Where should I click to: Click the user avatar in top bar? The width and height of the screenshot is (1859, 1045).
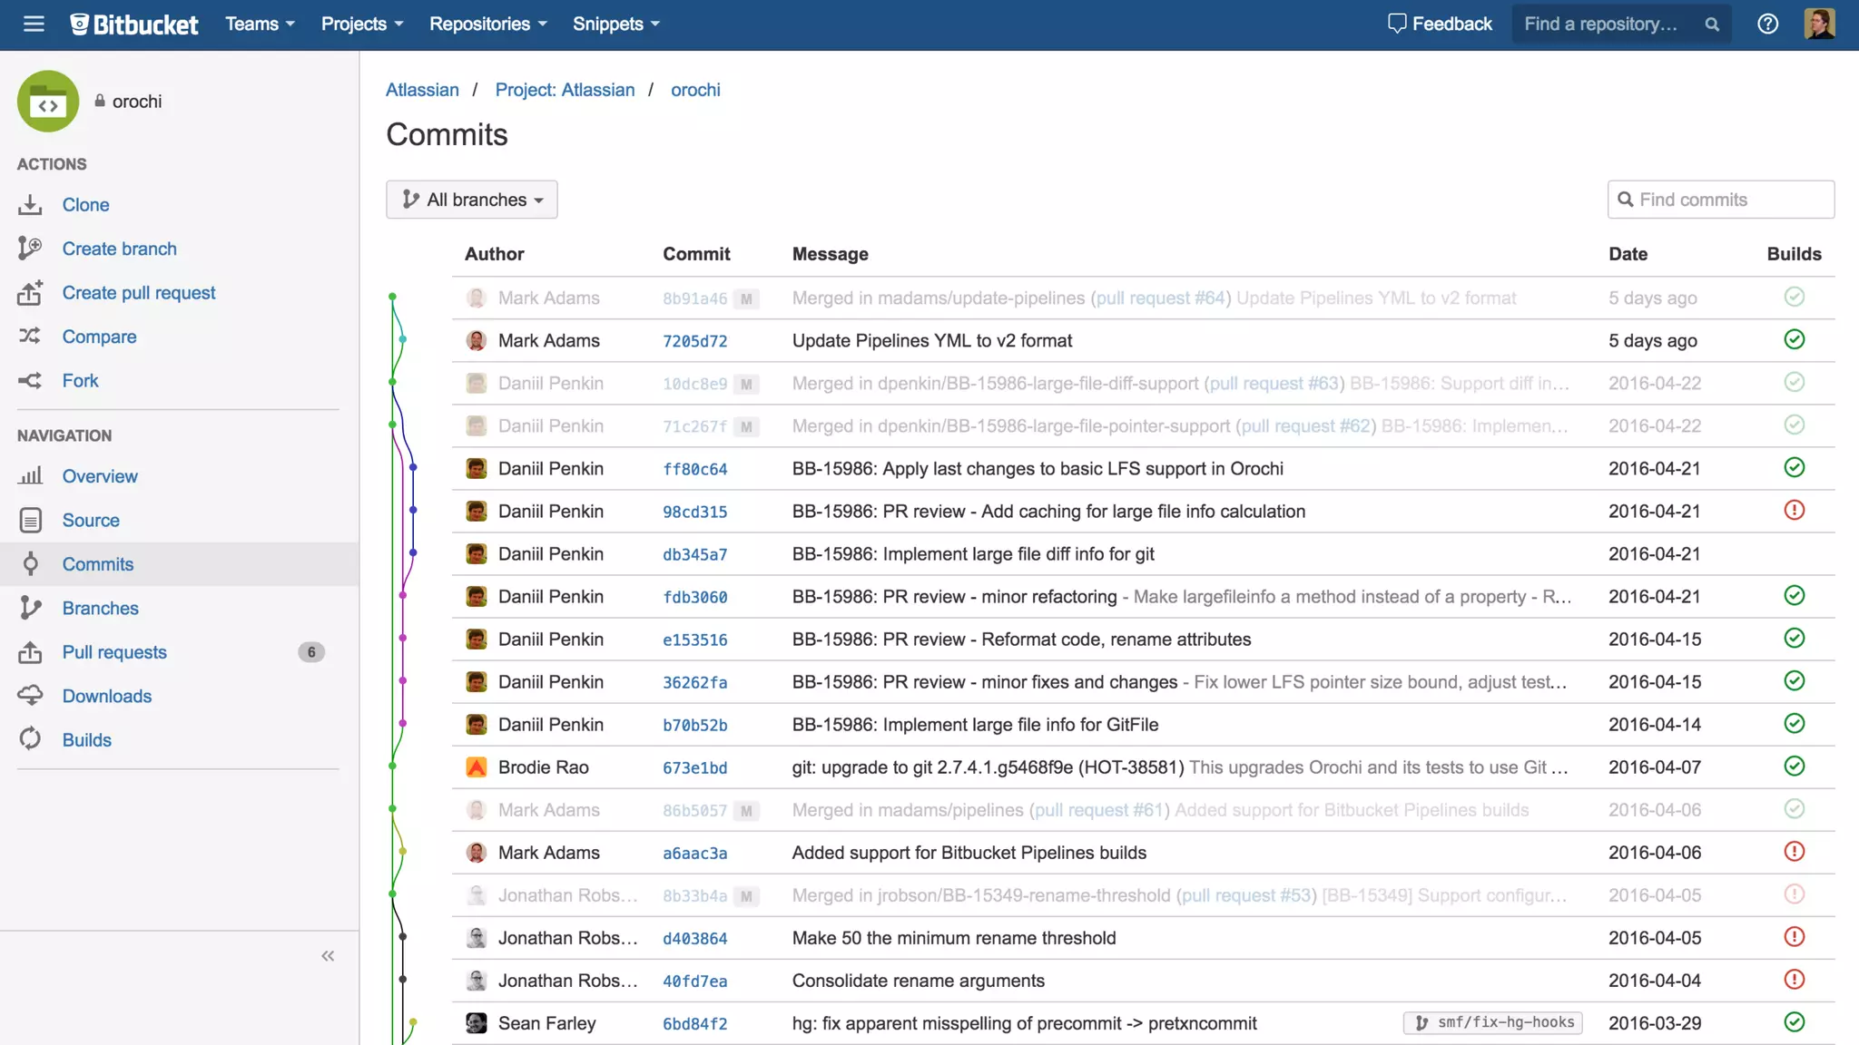pos(1819,24)
